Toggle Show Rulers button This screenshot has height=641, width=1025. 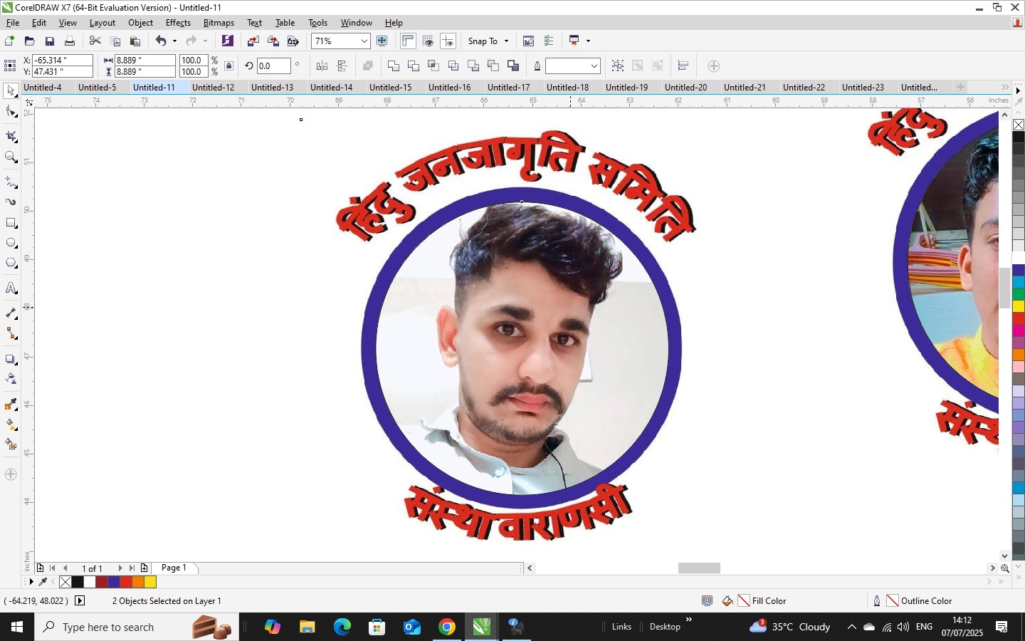(408, 41)
